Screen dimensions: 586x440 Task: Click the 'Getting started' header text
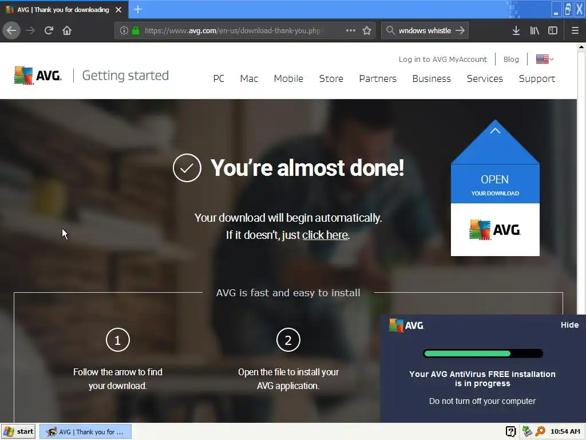coord(125,76)
